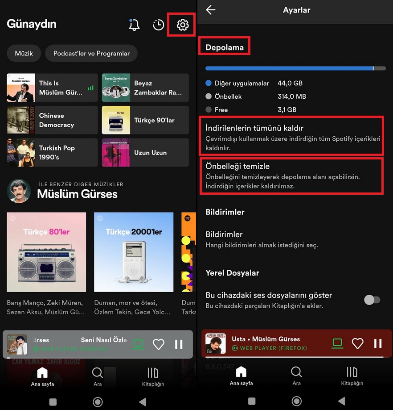Tap the storage usage bar
Image resolution: width=393 pixels, height=410 pixels.
coord(295,68)
